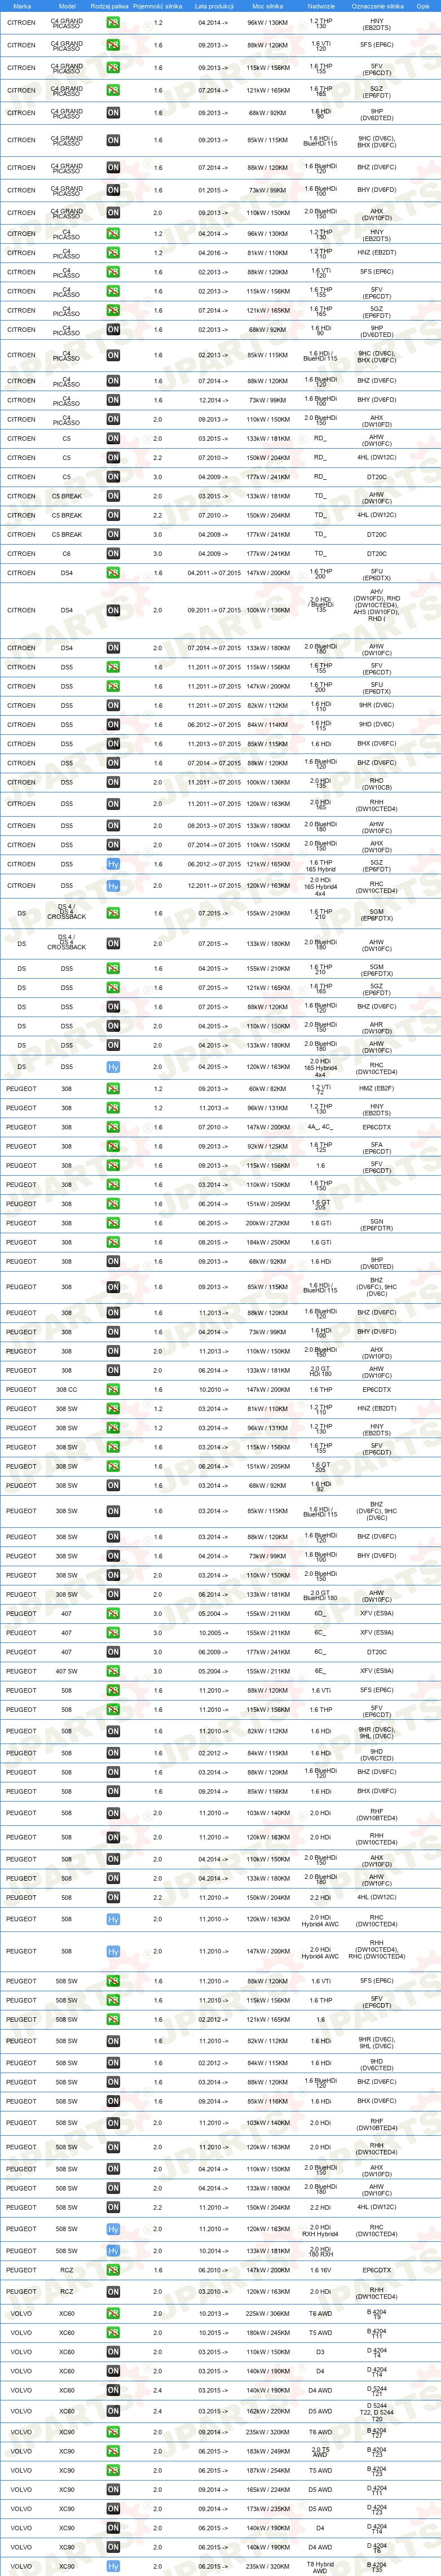Click the Moc silnika column header
The height and width of the screenshot is (2576, 441).
(x=267, y=6)
